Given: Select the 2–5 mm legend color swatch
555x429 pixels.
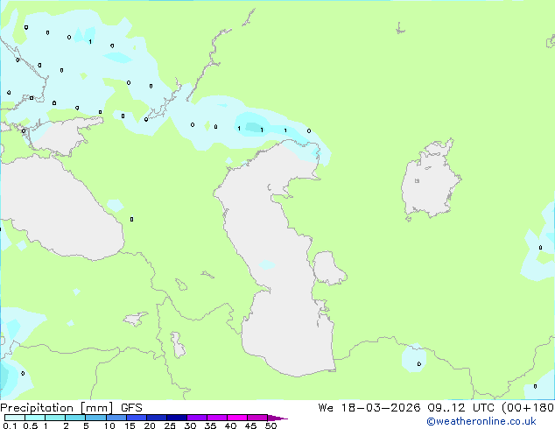Looking at the screenshot, I should tap(75, 418).
